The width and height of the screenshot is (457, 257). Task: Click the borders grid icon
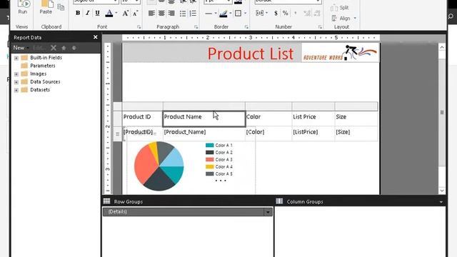(x=238, y=14)
